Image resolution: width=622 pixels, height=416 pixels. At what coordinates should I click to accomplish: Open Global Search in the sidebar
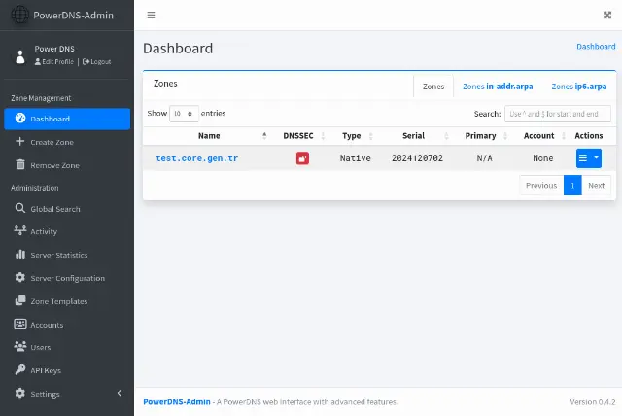(x=67, y=209)
